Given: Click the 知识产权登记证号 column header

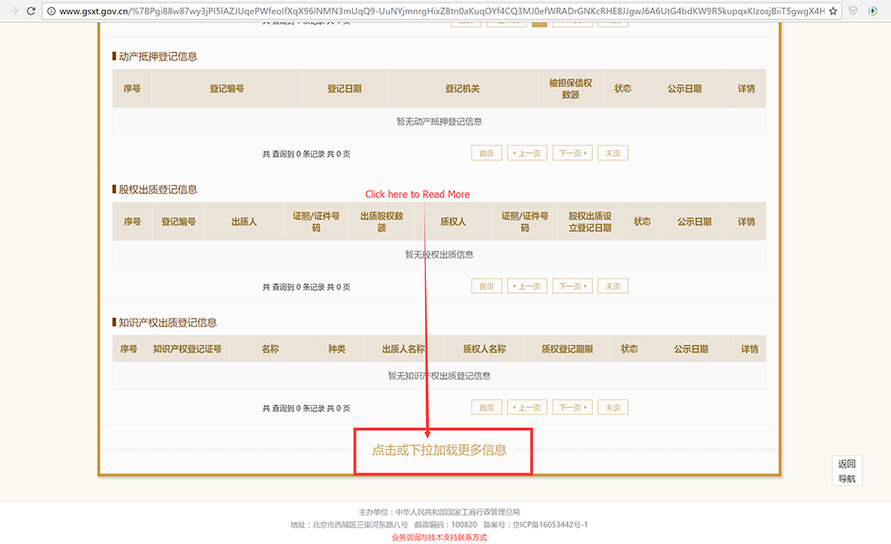Looking at the screenshot, I should pos(187,349).
